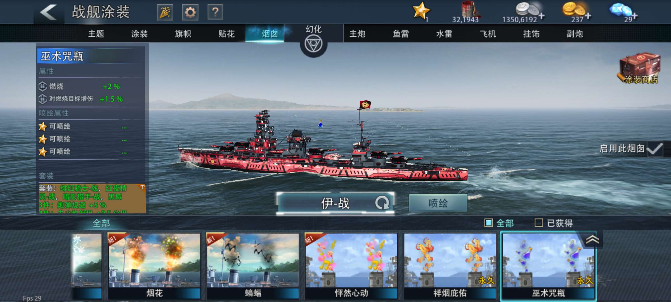Add silver coins with plus icon
This screenshot has width=671, height=302.
coord(542,16)
